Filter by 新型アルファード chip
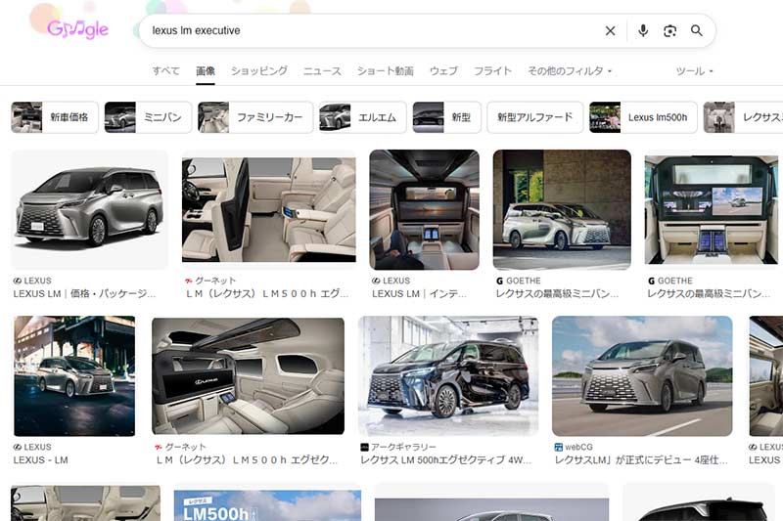Viewport: 783px width, 521px height. click(x=534, y=117)
